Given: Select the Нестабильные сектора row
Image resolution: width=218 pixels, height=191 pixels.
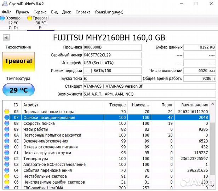Looking at the screenshot, I should (106, 176).
